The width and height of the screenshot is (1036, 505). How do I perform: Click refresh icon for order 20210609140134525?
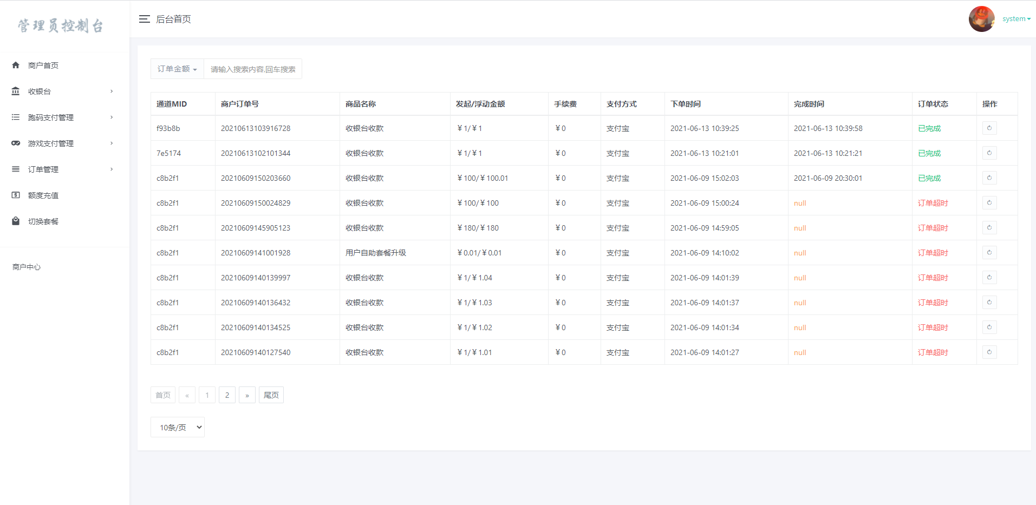[989, 327]
